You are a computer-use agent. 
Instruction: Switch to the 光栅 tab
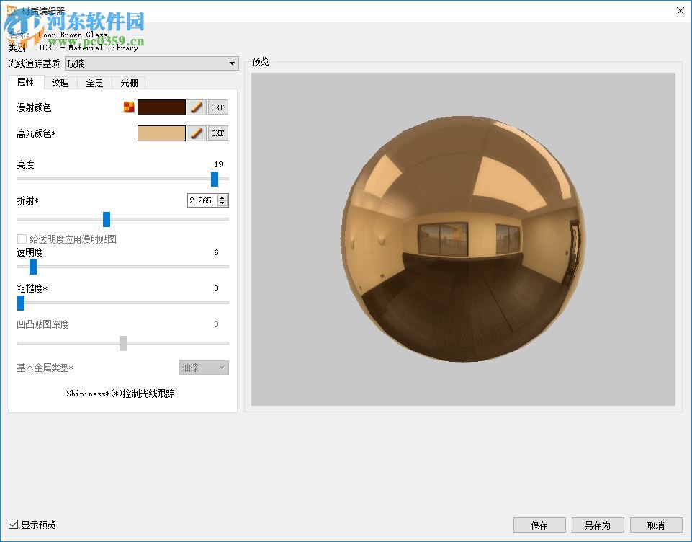128,83
